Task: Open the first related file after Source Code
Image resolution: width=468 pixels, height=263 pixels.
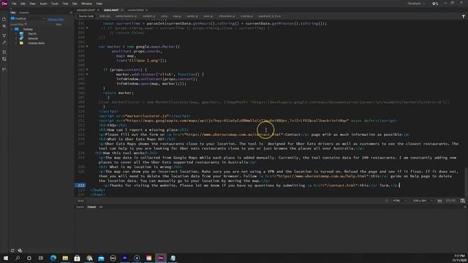Action: [105, 16]
